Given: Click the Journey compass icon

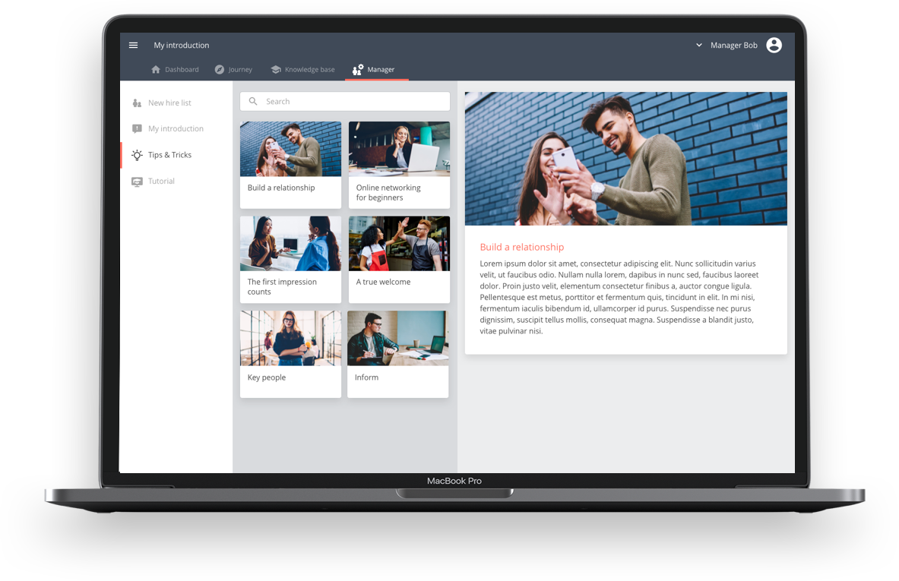Looking at the screenshot, I should coord(220,69).
